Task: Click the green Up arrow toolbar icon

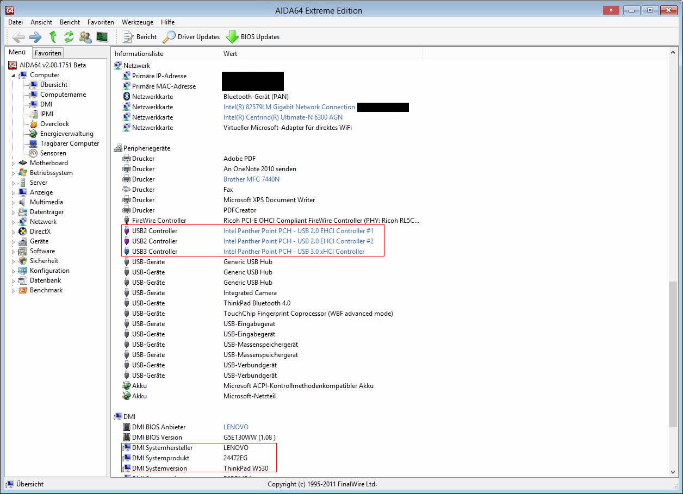Action: [x=53, y=37]
